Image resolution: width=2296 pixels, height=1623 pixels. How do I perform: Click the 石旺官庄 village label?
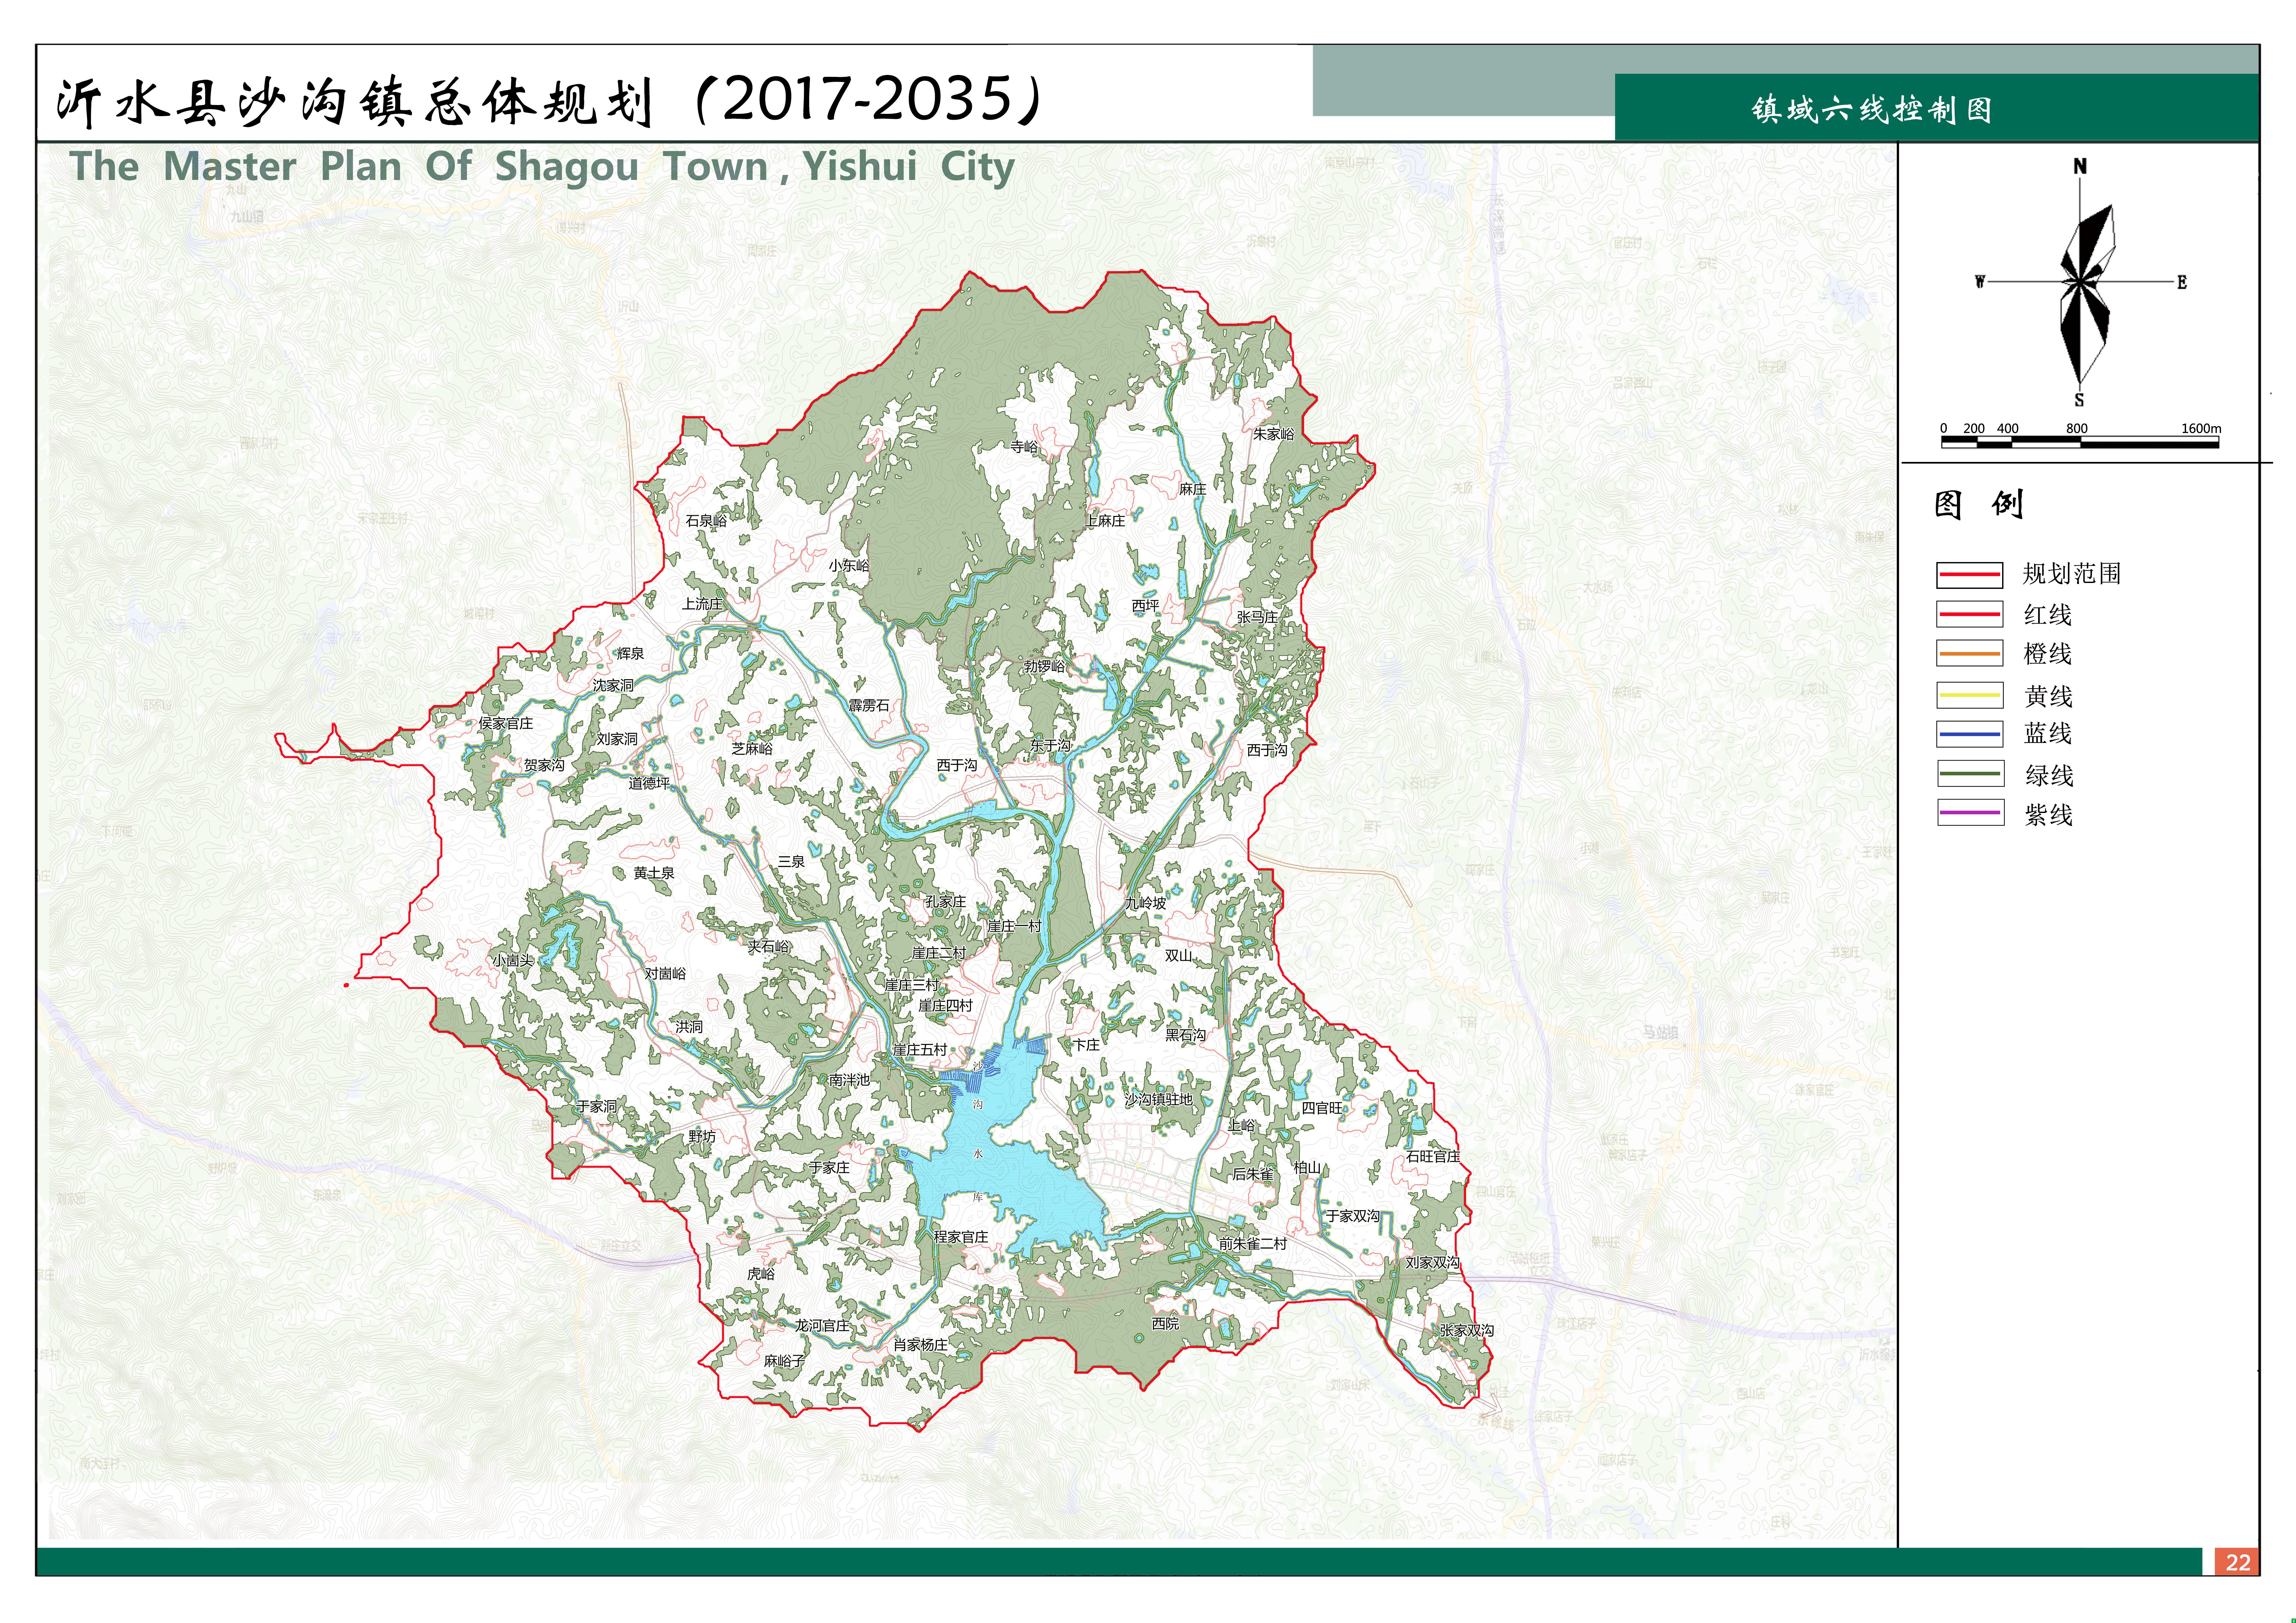1433,1157
